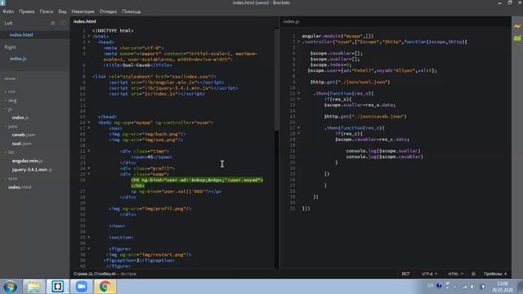Fold the section tag at line 35
The height and width of the screenshot is (294, 523).
pyautogui.click(x=89, y=238)
